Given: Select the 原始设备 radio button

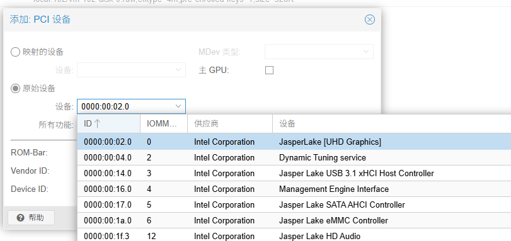Looking at the screenshot, I should [x=15, y=88].
